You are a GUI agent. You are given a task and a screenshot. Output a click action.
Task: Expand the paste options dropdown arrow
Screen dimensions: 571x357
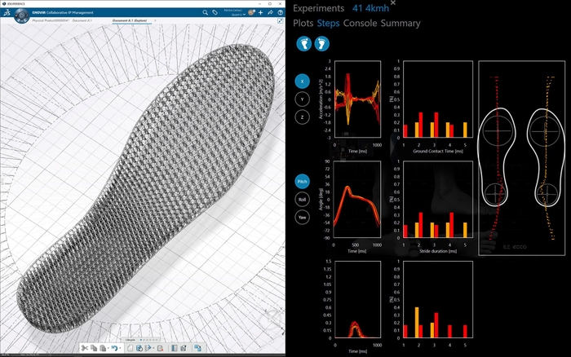pyautogui.click(x=108, y=349)
